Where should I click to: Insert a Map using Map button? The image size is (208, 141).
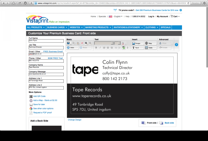pos(151,43)
